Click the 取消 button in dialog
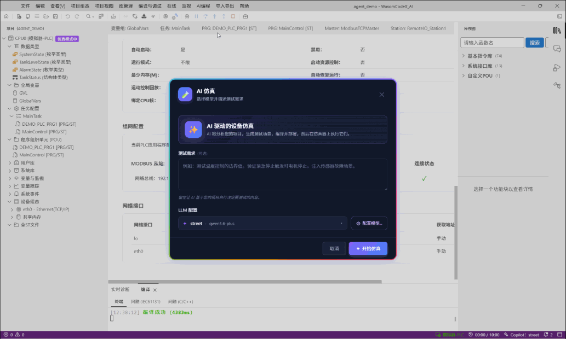Image resolution: width=566 pixels, height=339 pixels. pyautogui.click(x=334, y=249)
